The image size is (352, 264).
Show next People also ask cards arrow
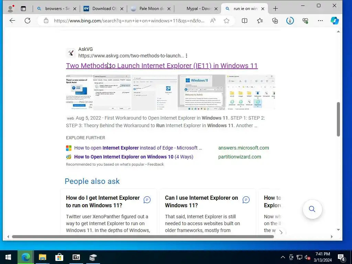pyautogui.click(x=281, y=232)
